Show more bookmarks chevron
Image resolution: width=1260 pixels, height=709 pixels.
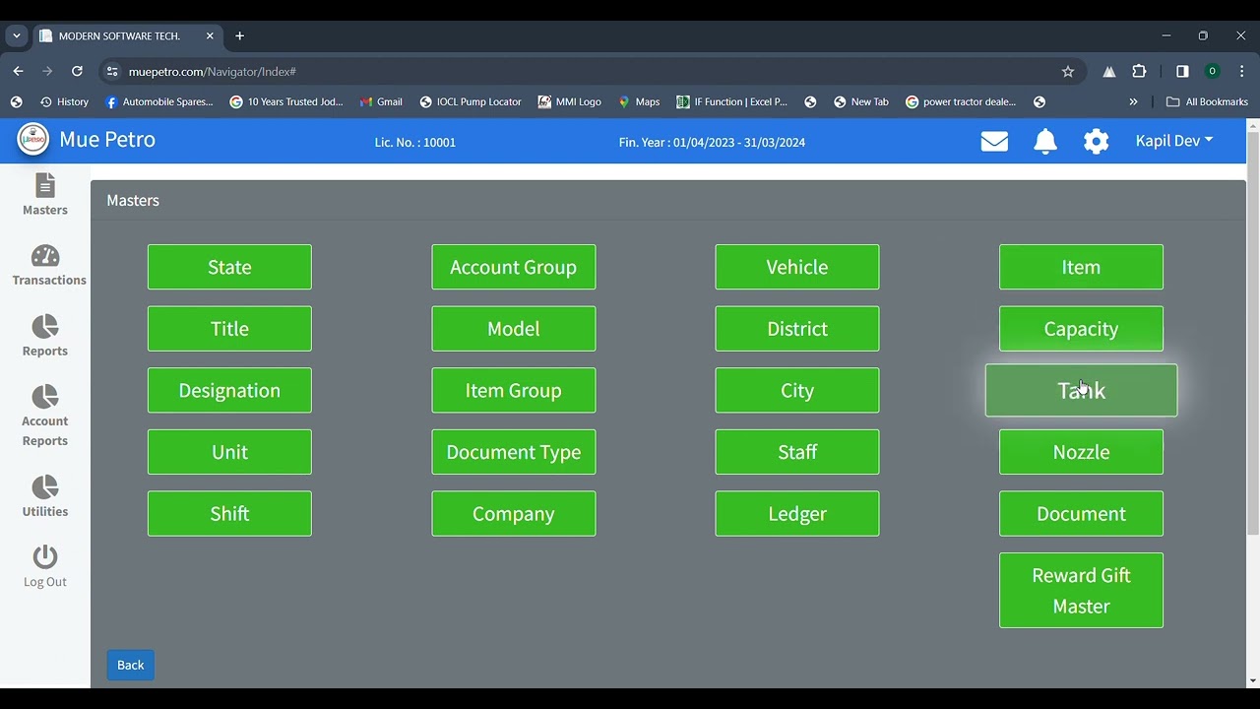pos(1133,102)
